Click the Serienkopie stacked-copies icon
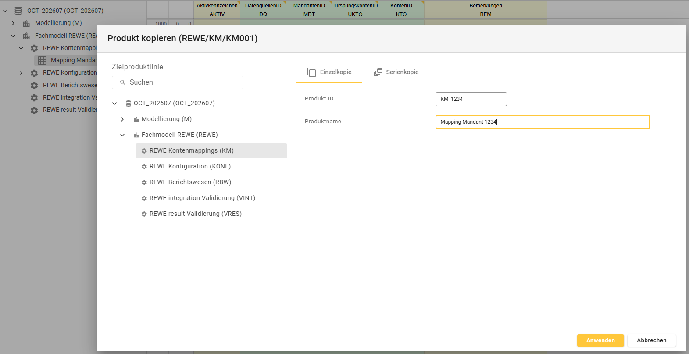 [x=378, y=72]
